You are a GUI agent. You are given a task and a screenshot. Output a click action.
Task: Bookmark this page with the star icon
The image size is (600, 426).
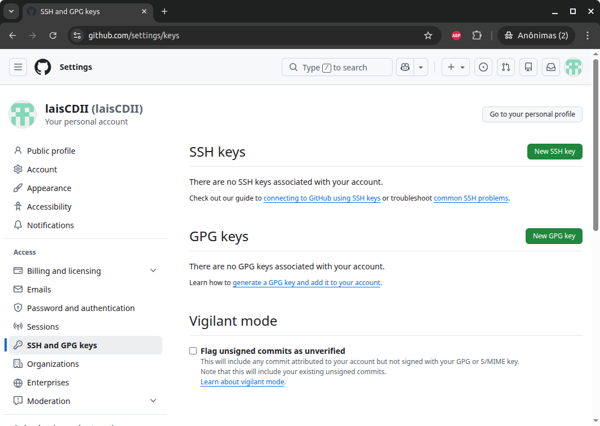[x=428, y=35]
